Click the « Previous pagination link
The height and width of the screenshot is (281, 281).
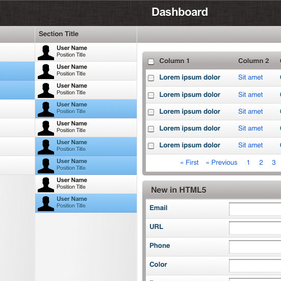(x=221, y=162)
